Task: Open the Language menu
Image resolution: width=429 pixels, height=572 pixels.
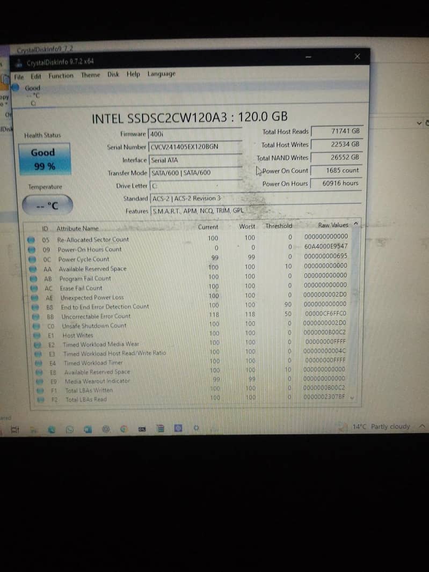Action: 161,74
